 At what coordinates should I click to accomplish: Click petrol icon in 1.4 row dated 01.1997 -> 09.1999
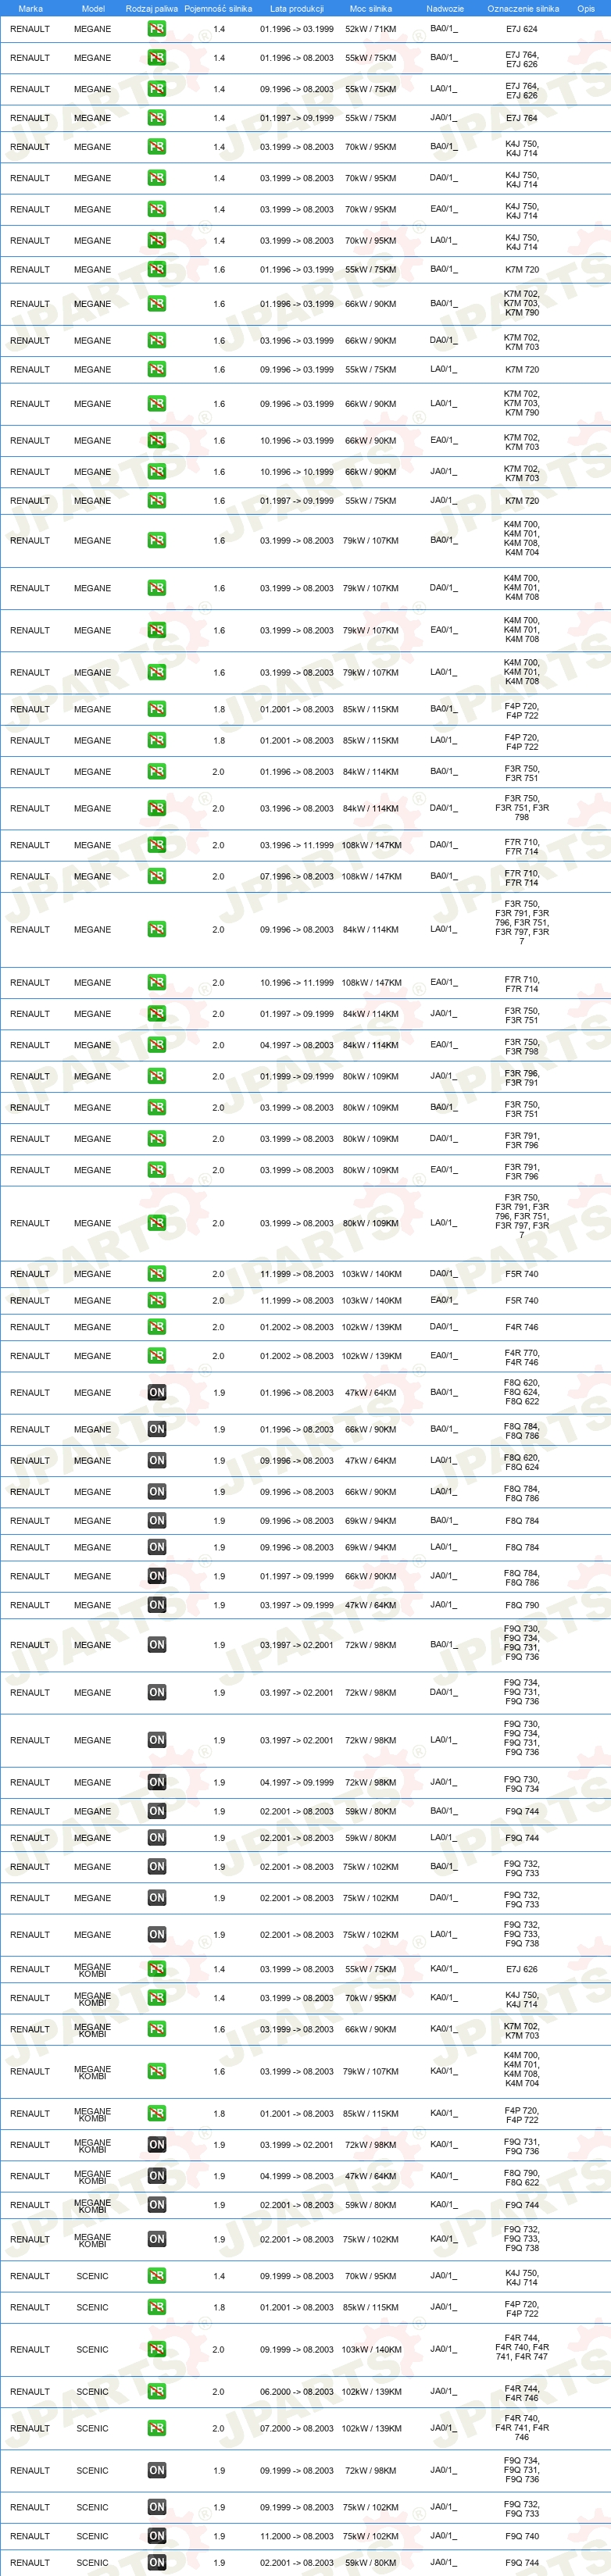click(157, 118)
